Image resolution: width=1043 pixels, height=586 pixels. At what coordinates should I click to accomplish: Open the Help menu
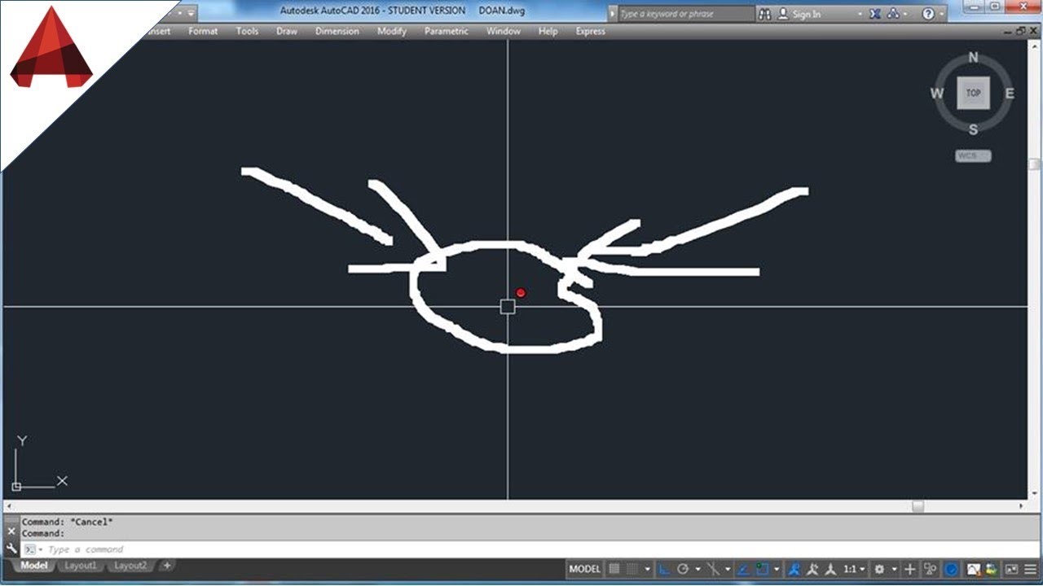click(x=548, y=31)
